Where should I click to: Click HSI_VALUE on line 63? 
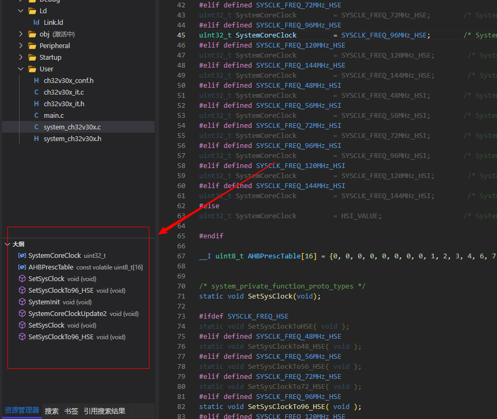tap(360, 216)
